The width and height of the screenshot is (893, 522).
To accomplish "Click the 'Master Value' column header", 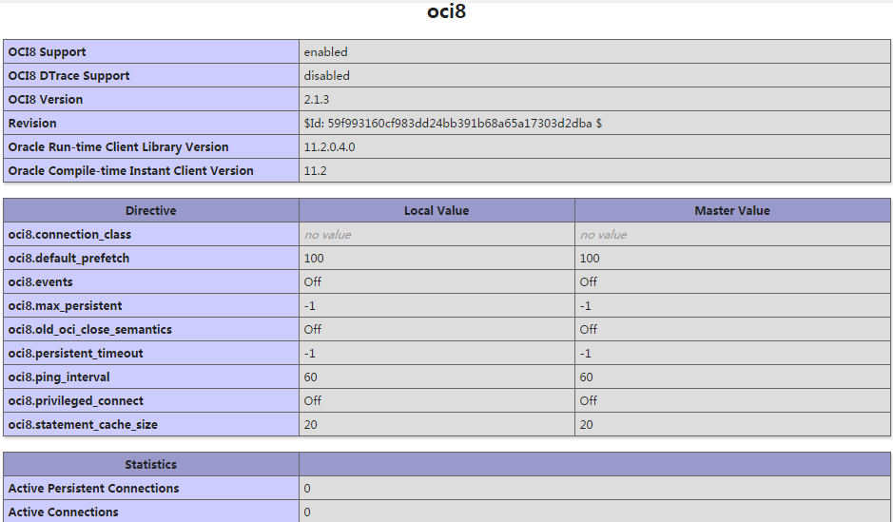I will click(x=732, y=211).
